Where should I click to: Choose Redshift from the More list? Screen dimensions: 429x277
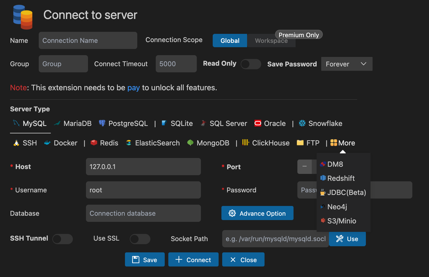pos(343,178)
